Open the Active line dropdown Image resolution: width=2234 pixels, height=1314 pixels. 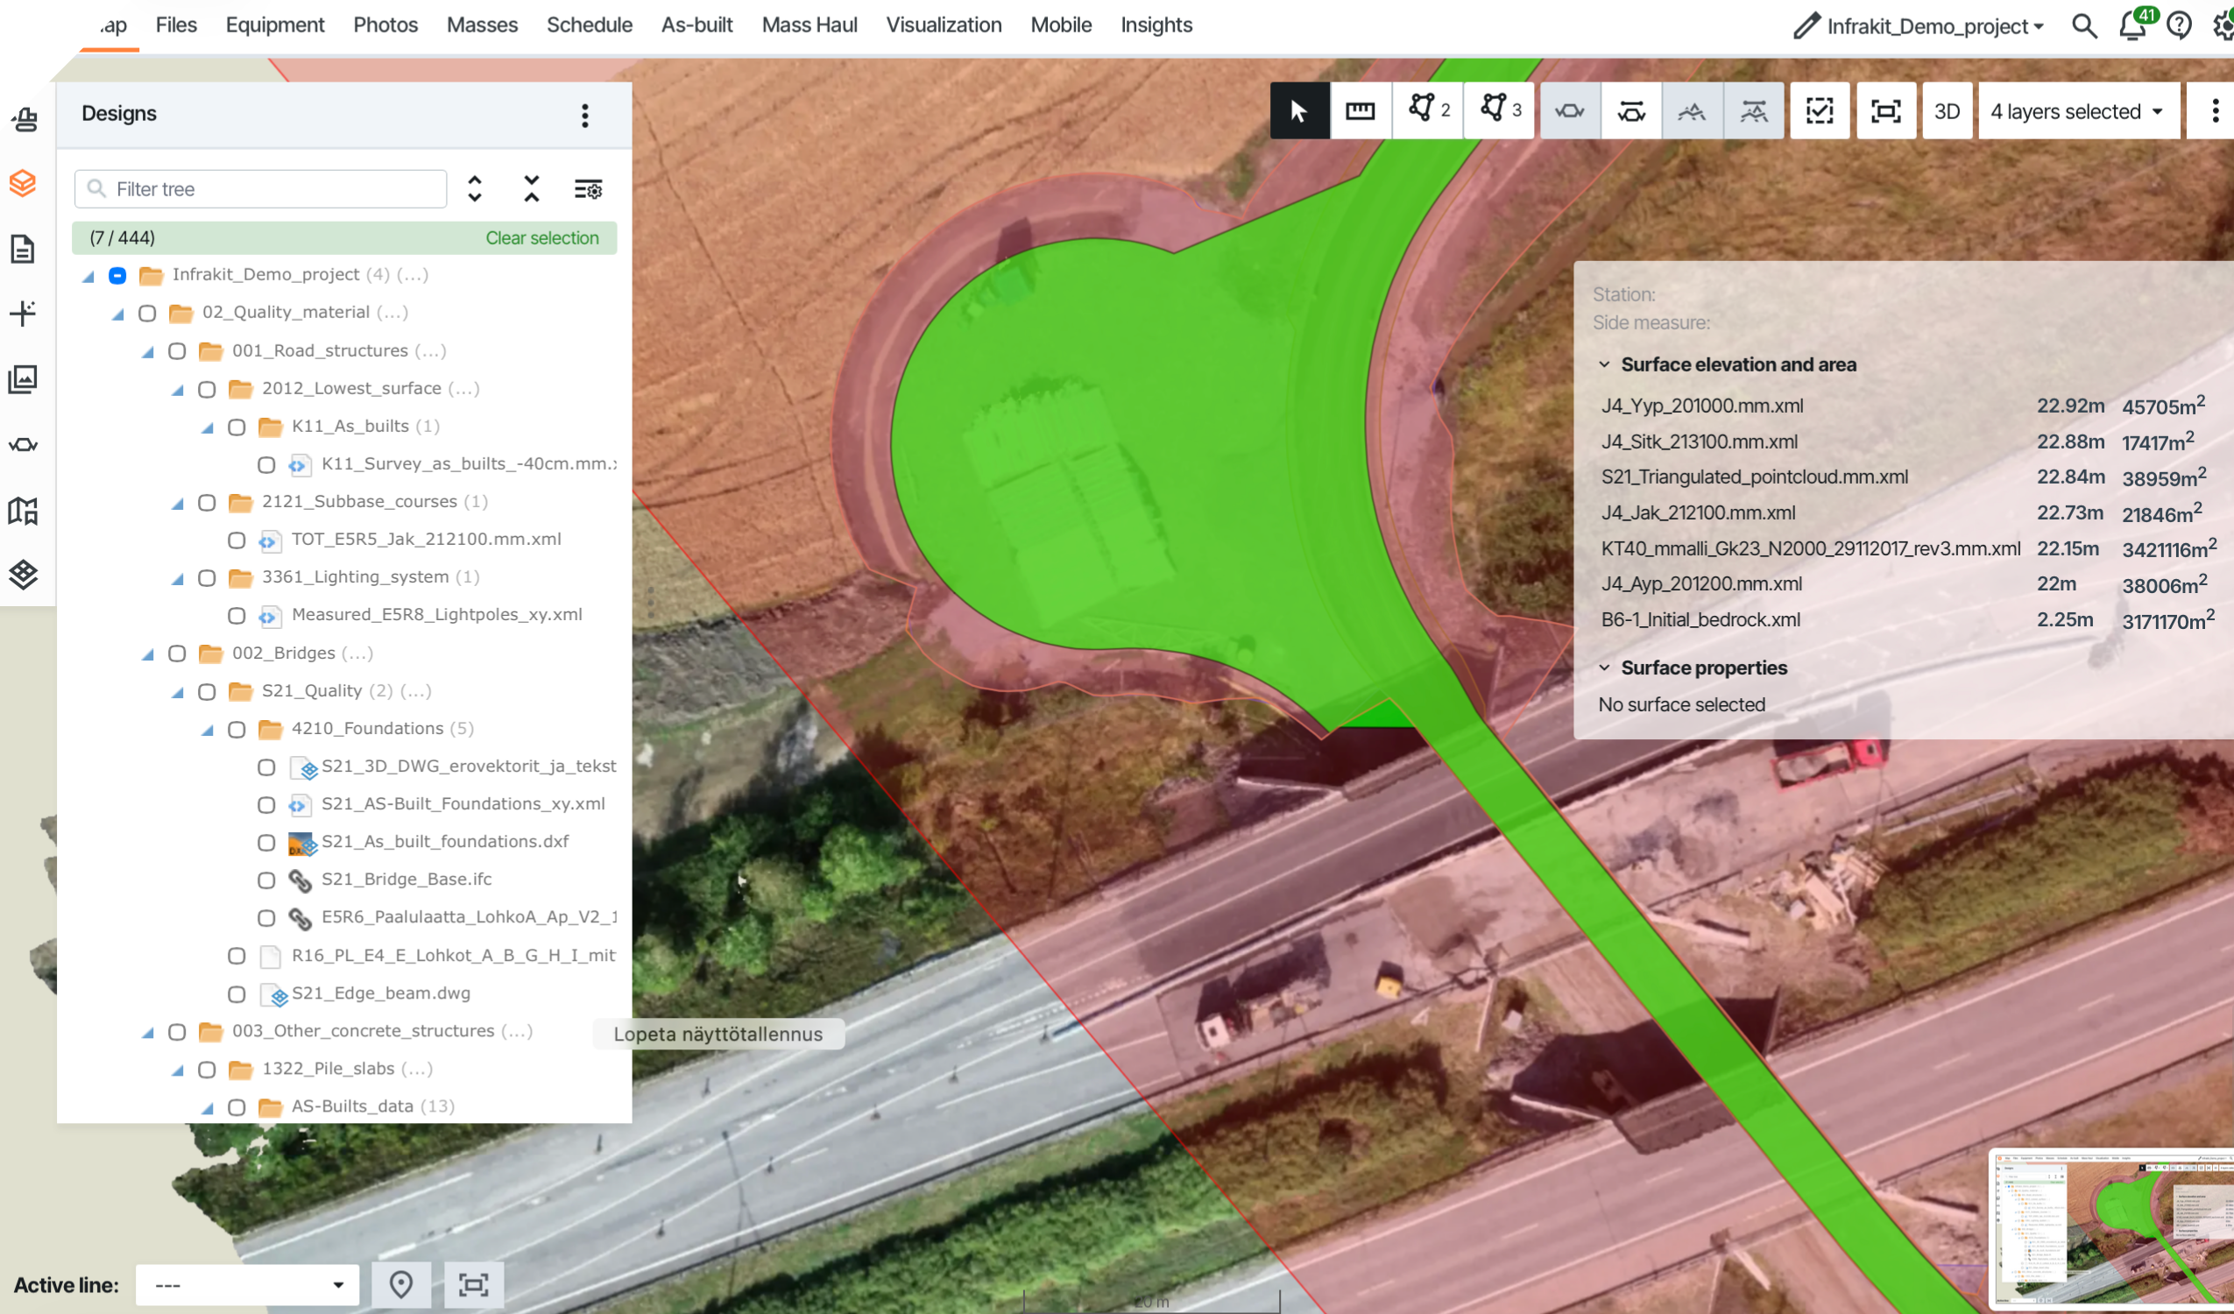247,1285
